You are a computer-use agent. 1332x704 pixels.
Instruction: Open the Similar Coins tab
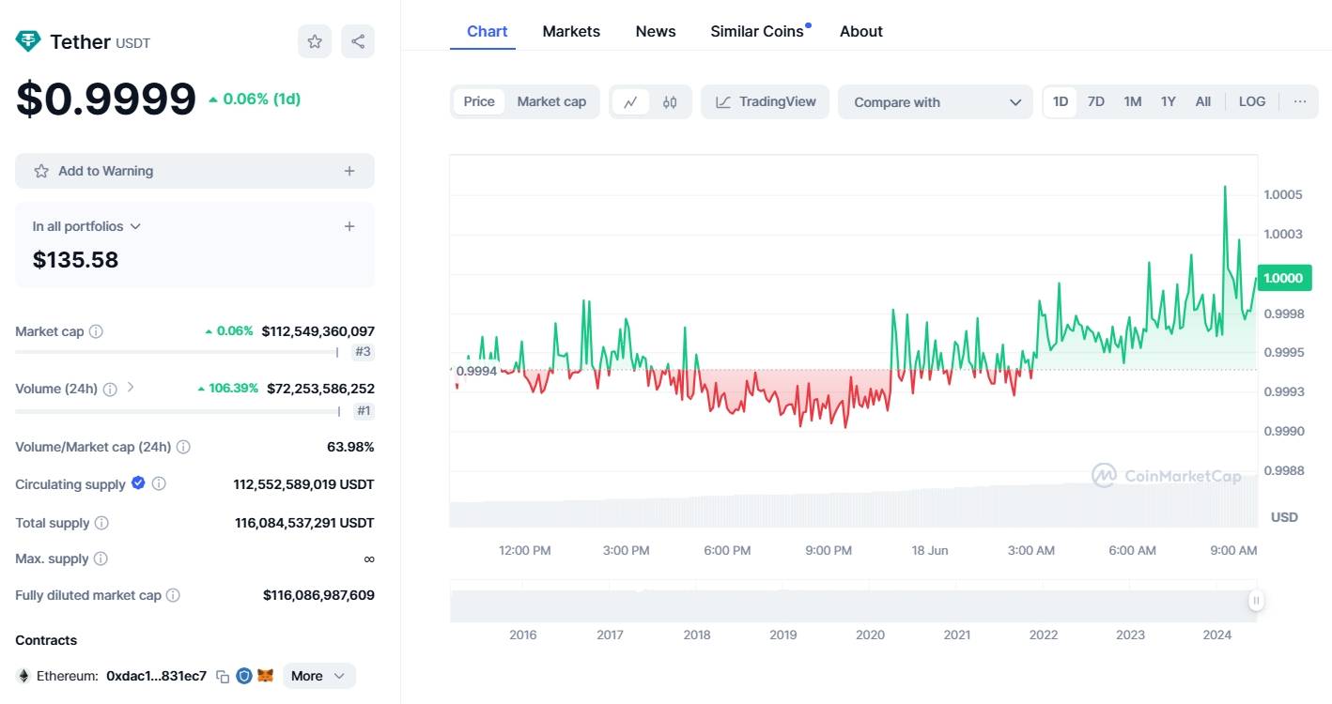(757, 31)
